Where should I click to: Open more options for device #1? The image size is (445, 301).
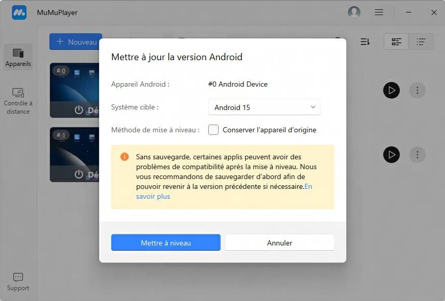point(417,155)
